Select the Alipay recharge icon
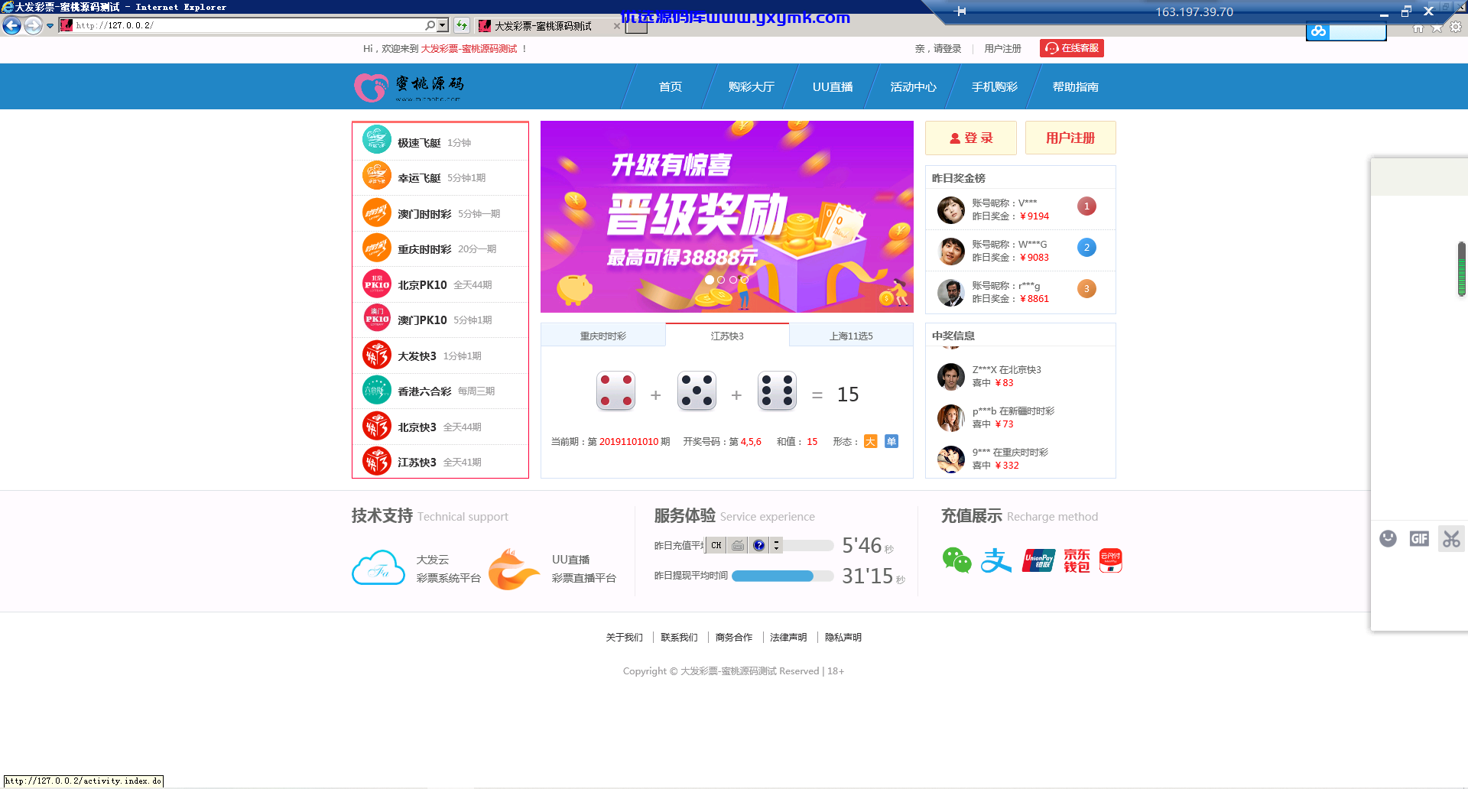Screen dimensions: 1468x789 996,560
